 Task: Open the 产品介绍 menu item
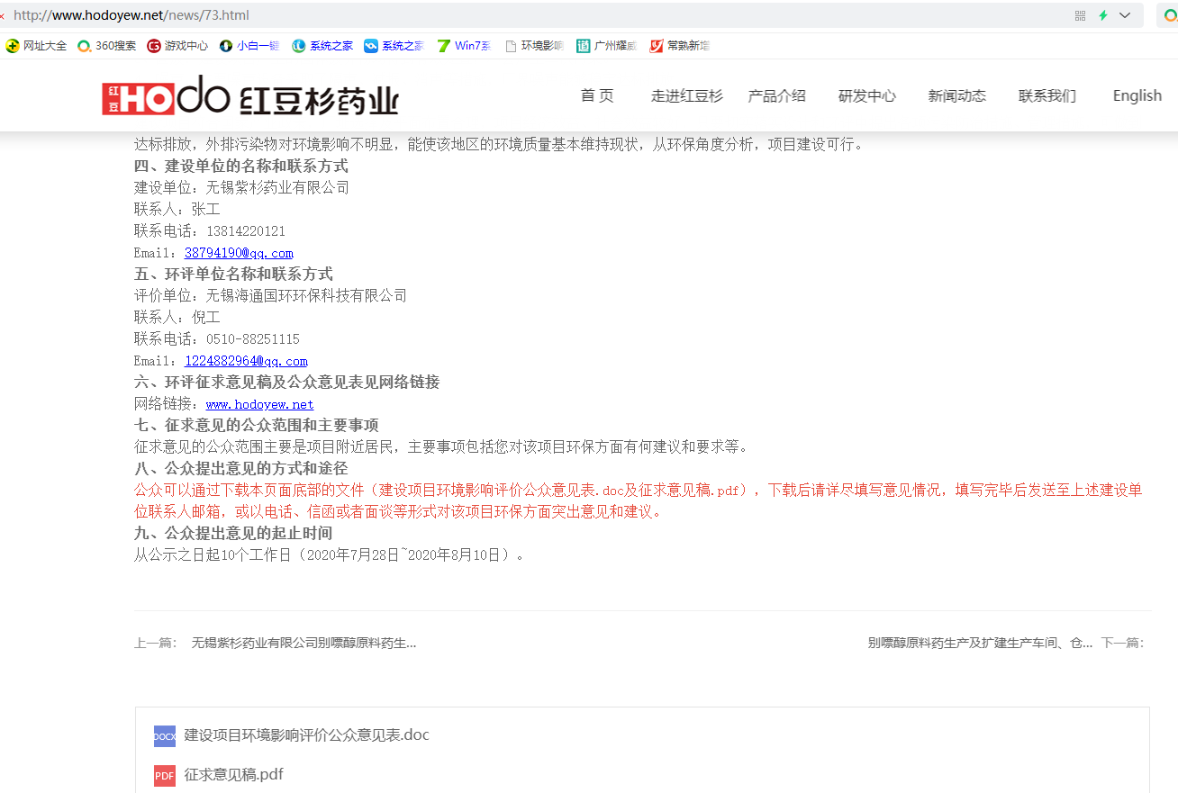point(776,95)
